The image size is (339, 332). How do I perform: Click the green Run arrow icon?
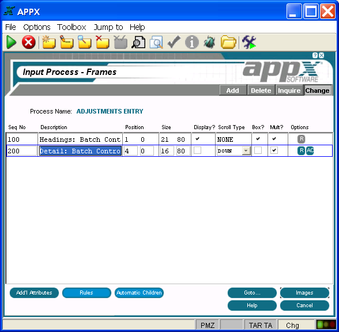[12, 42]
